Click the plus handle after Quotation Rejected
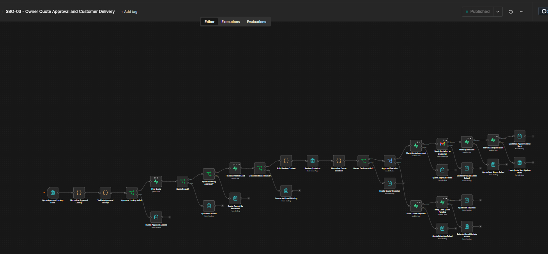Screen dimensions: 548x254 [x=480, y=200]
